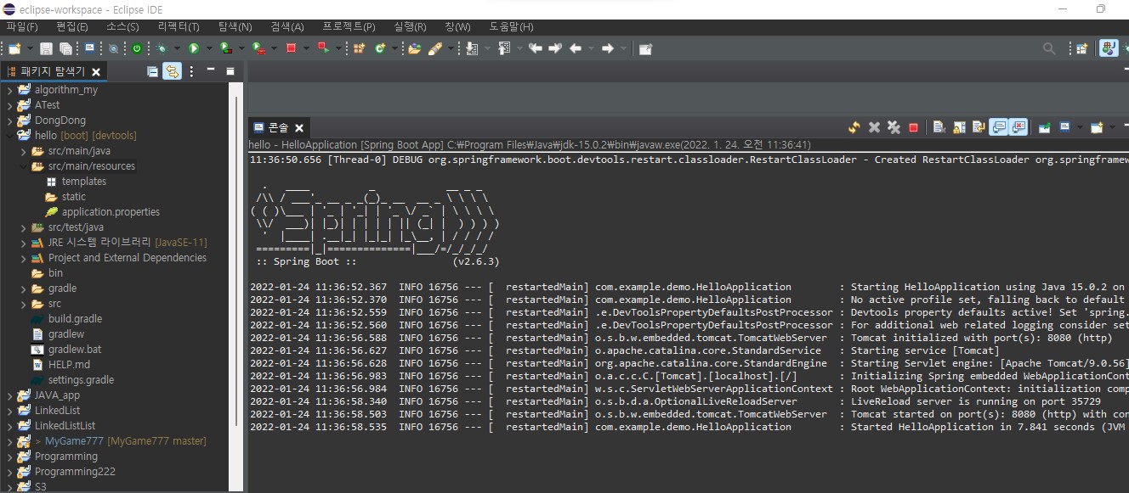The image size is (1129, 493).
Task: Click the Back navigation arrow
Action: (x=576, y=48)
